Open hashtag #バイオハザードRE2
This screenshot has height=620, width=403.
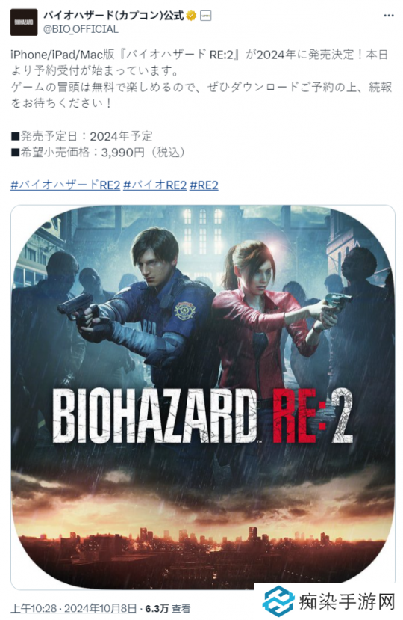coord(65,185)
